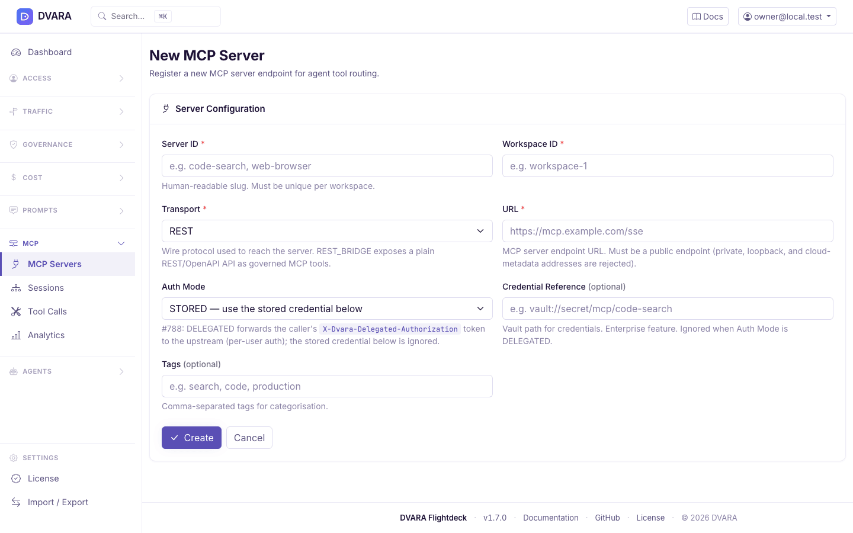853x533 pixels.
Task: Click the MCP section icon
Action: tap(14, 243)
